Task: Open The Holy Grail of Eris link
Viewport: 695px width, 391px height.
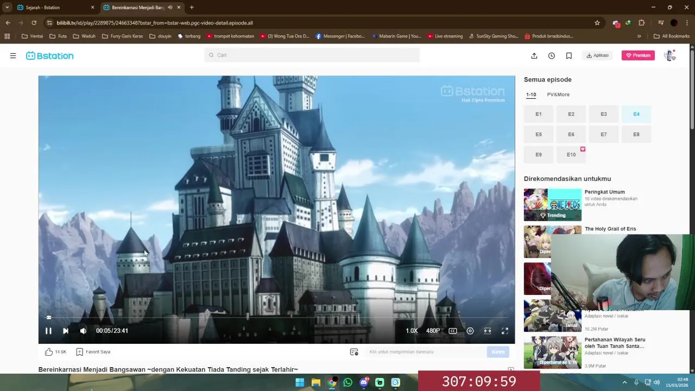Action: [x=610, y=229]
